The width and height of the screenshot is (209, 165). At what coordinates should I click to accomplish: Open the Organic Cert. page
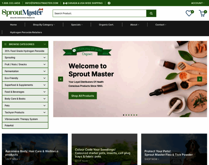(x=106, y=25)
